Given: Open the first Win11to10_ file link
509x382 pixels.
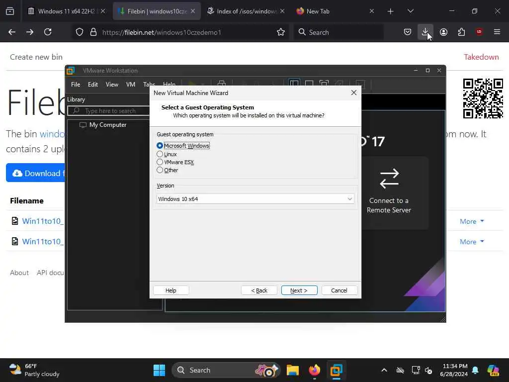Looking at the screenshot, I should click(x=43, y=221).
